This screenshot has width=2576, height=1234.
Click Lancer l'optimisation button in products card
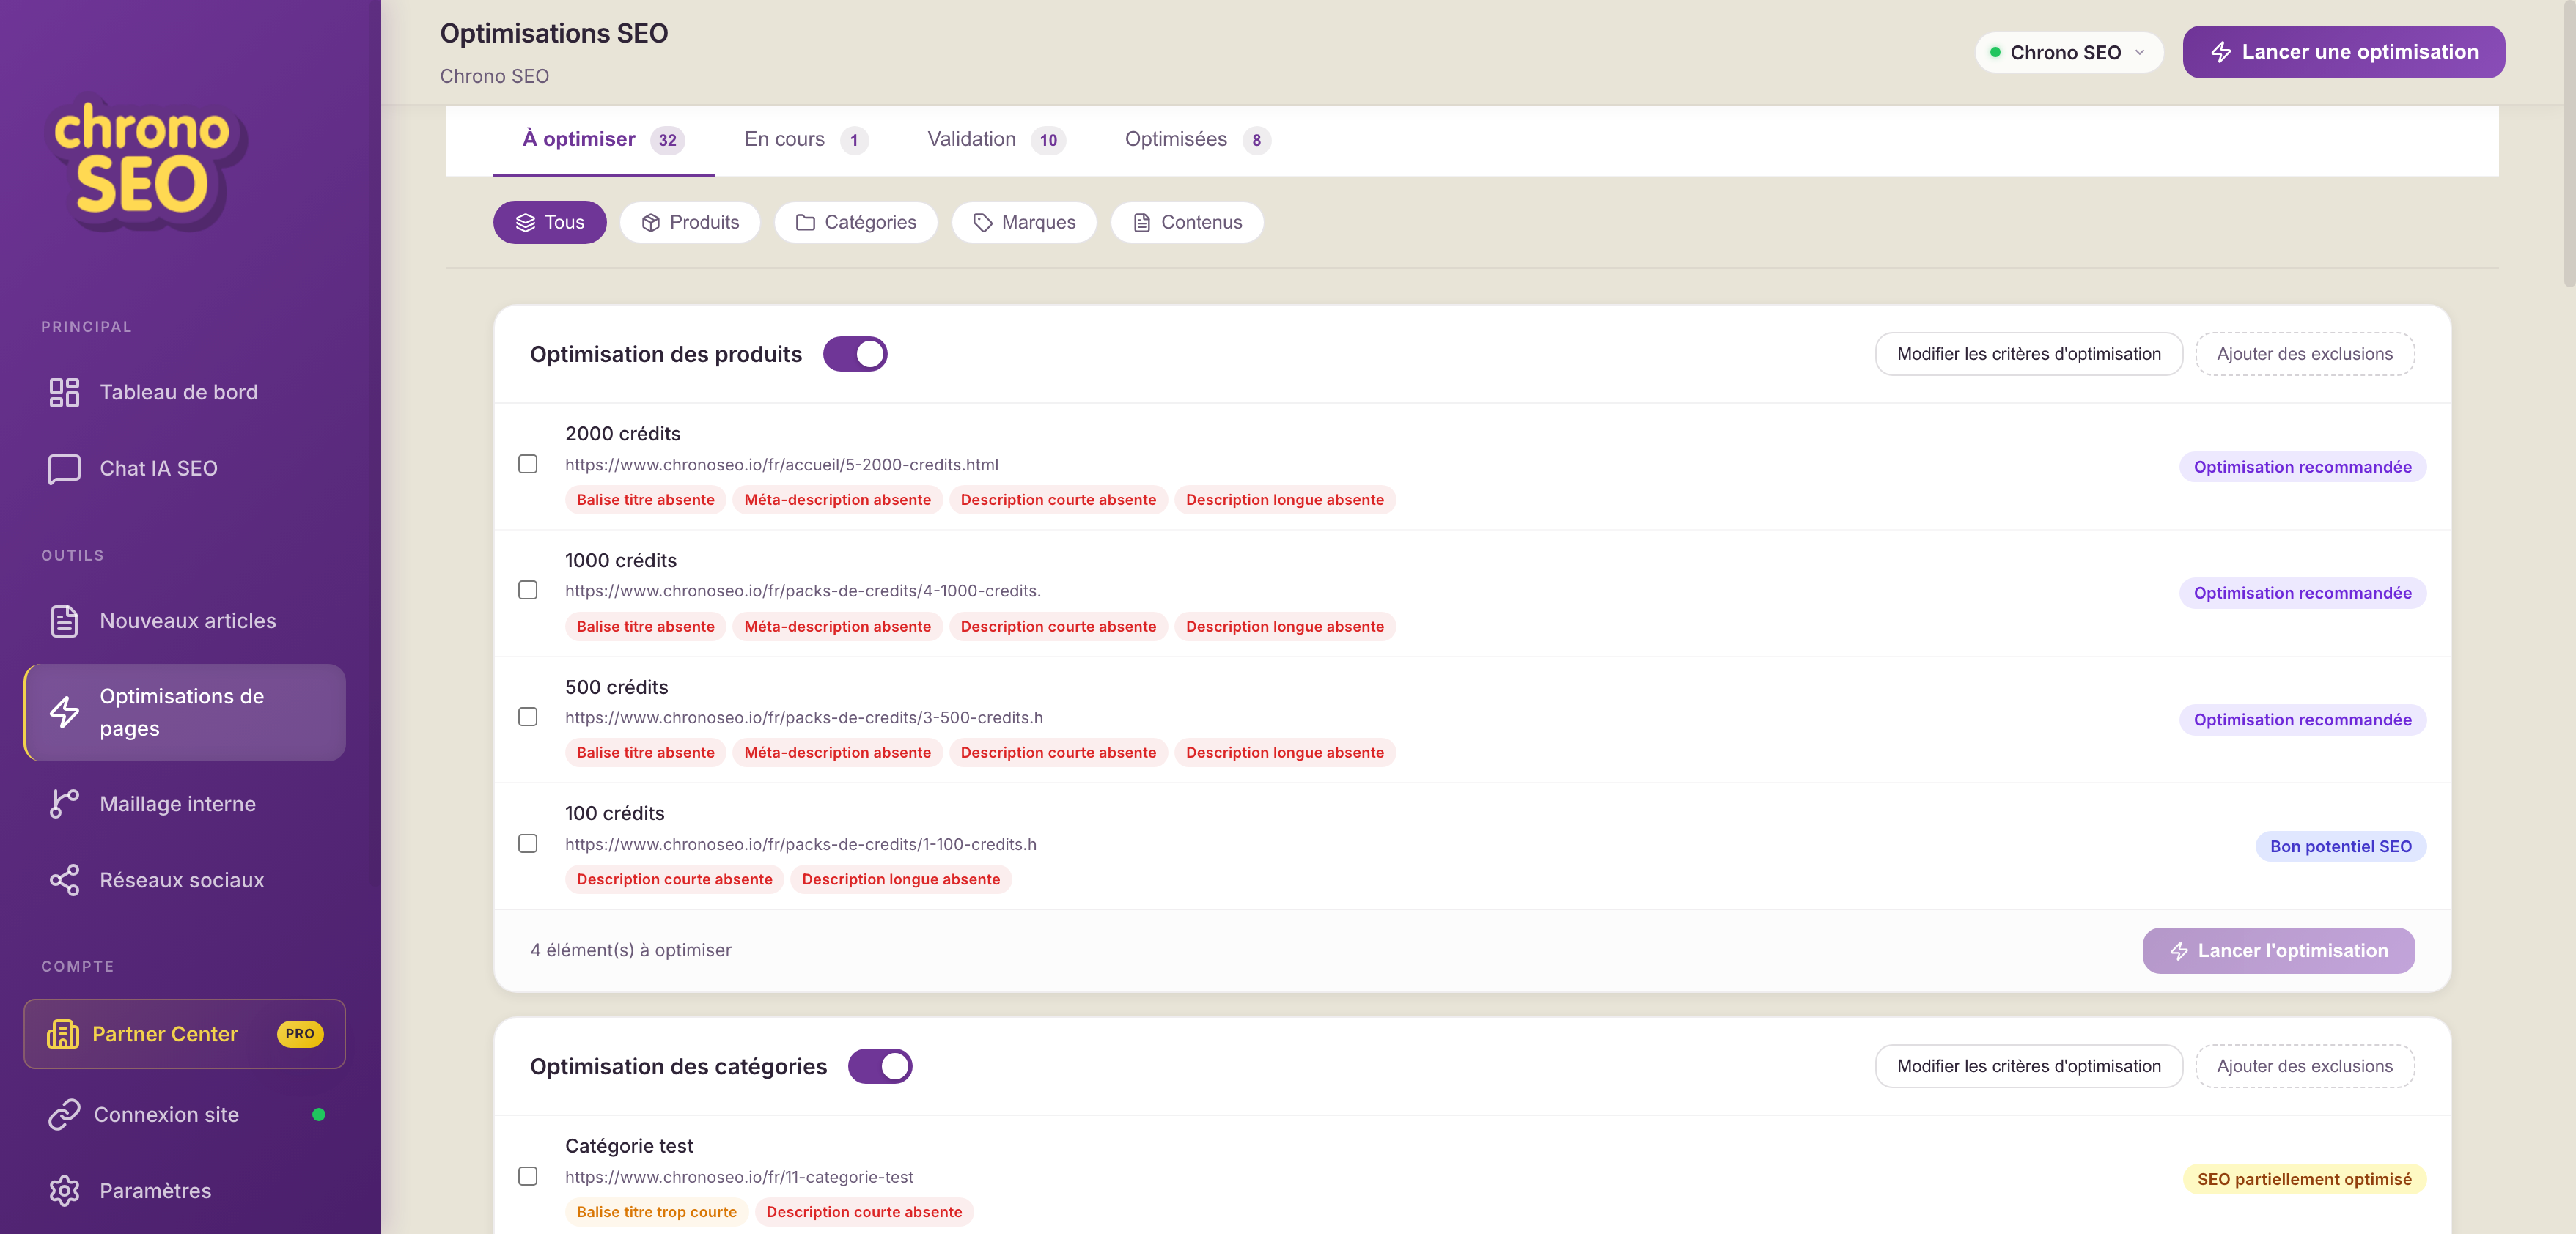2278,951
